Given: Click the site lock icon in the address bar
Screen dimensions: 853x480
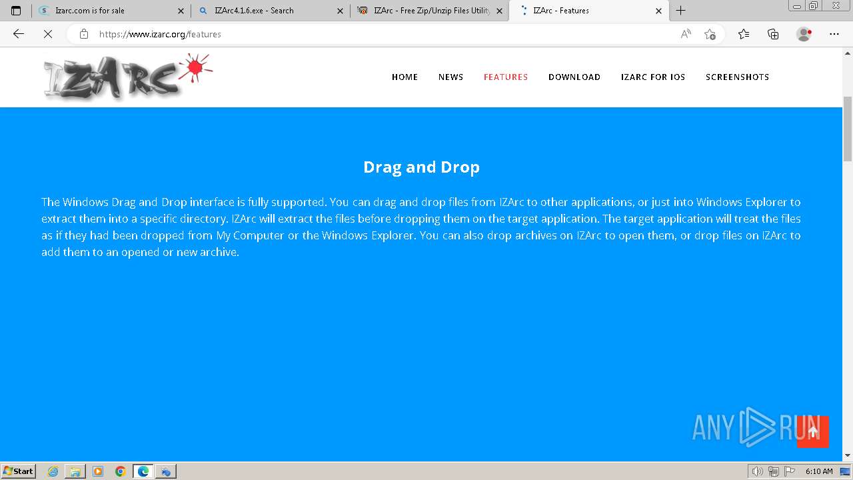Looking at the screenshot, I should [84, 34].
